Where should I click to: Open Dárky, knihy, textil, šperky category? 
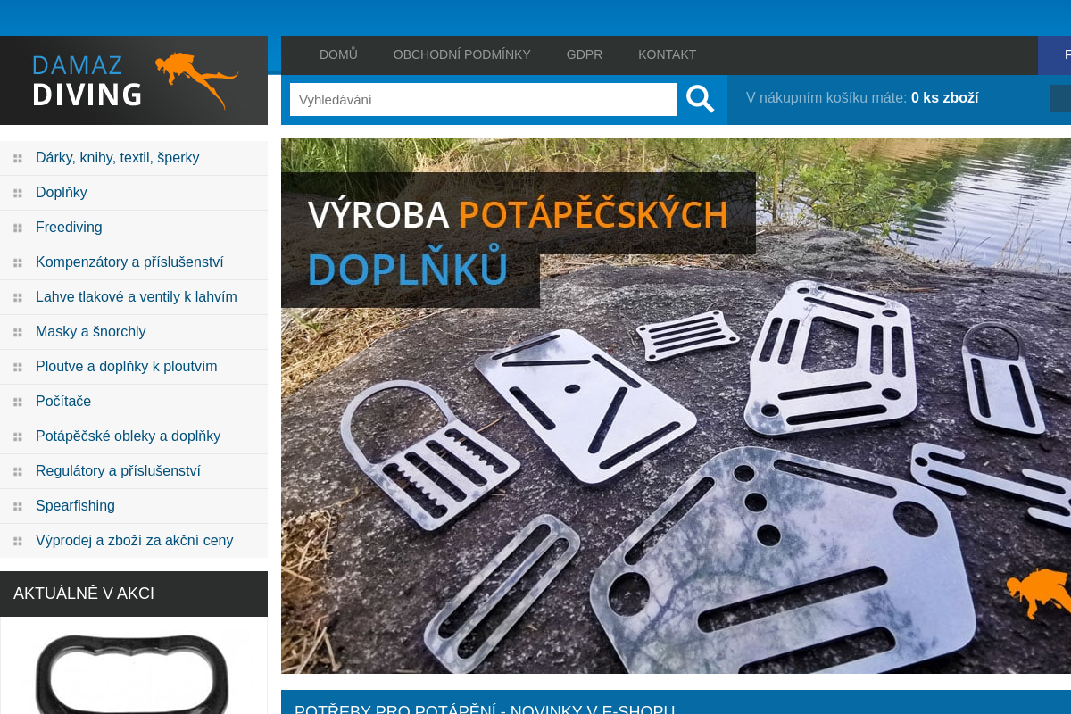[x=117, y=158]
